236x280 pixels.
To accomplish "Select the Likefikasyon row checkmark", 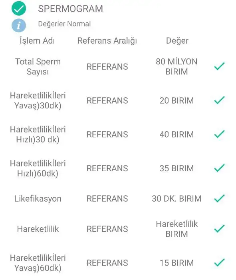I will click(219, 198).
